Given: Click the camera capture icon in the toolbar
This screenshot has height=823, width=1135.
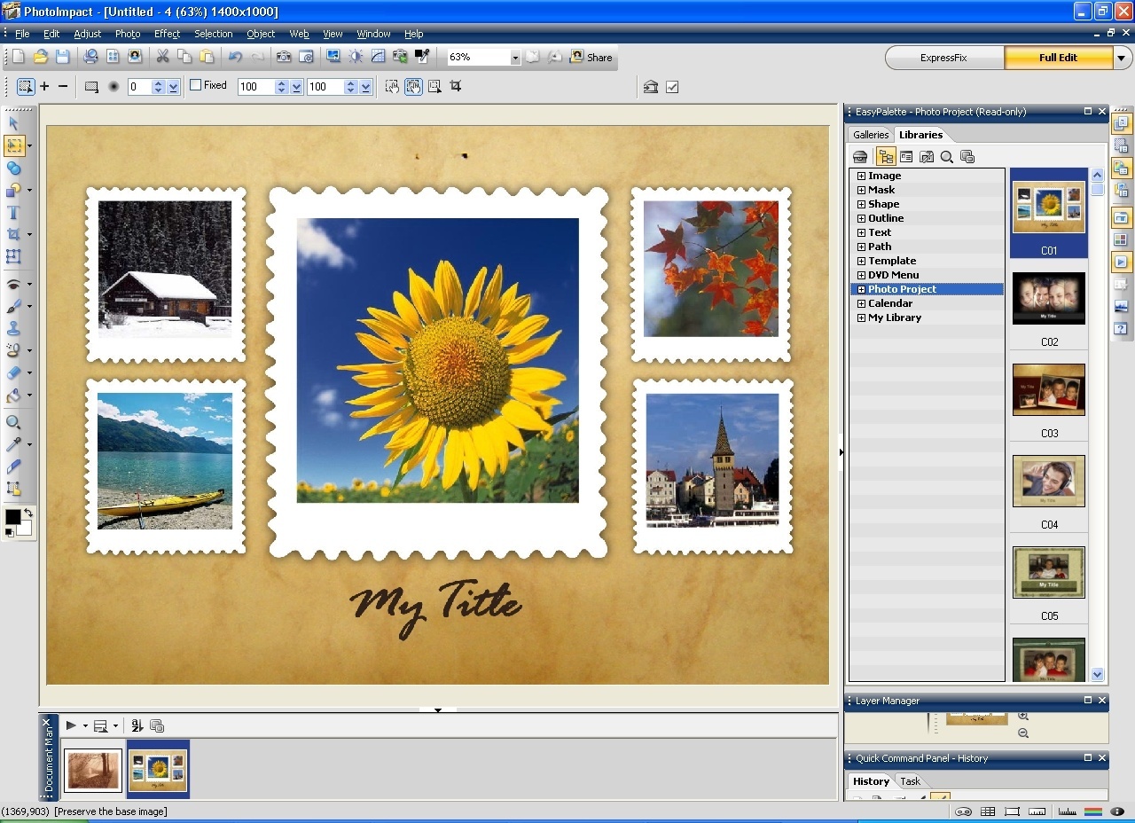Looking at the screenshot, I should (x=284, y=57).
